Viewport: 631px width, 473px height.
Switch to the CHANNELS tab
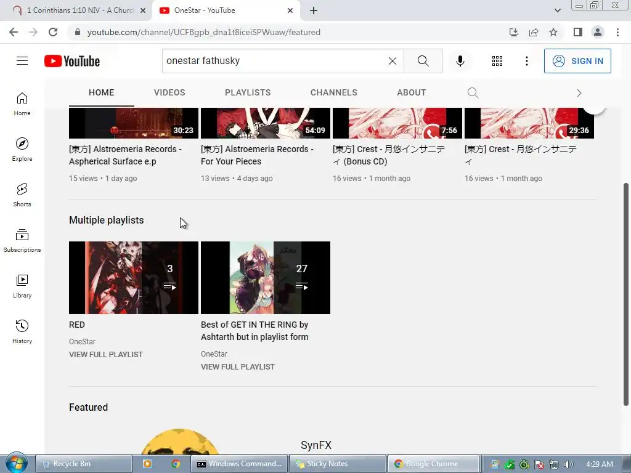[333, 92]
